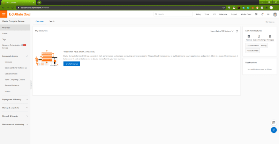Open the orange hamburger navigation menu
Viewport: 279px width, 144px height.
(x=4, y=14)
